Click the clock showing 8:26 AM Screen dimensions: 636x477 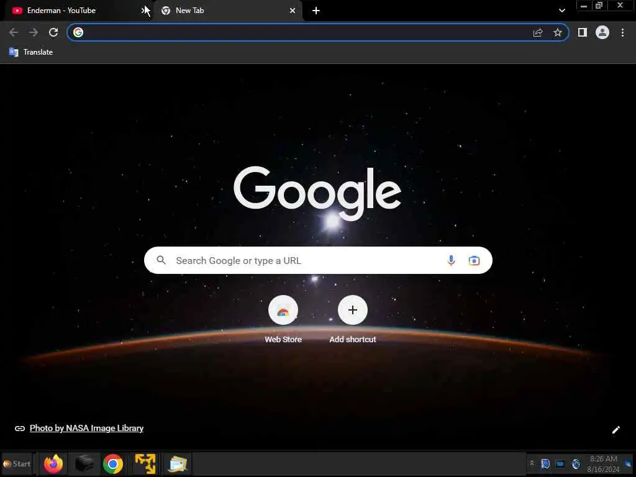pos(604,463)
